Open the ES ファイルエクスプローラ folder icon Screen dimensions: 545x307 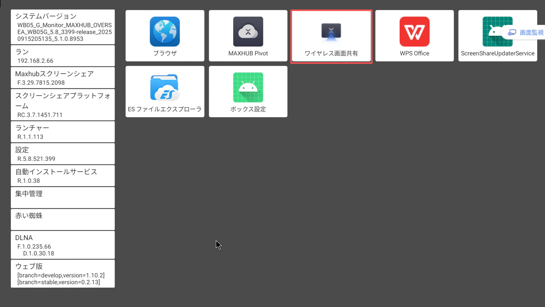point(165,87)
